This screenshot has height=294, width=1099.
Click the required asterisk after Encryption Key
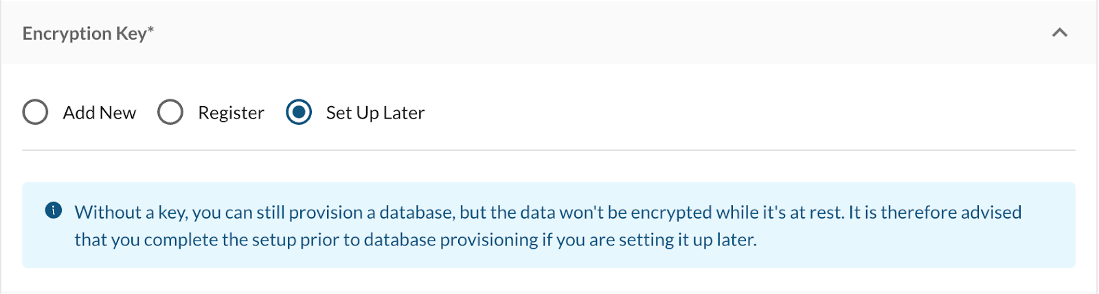click(x=151, y=29)
